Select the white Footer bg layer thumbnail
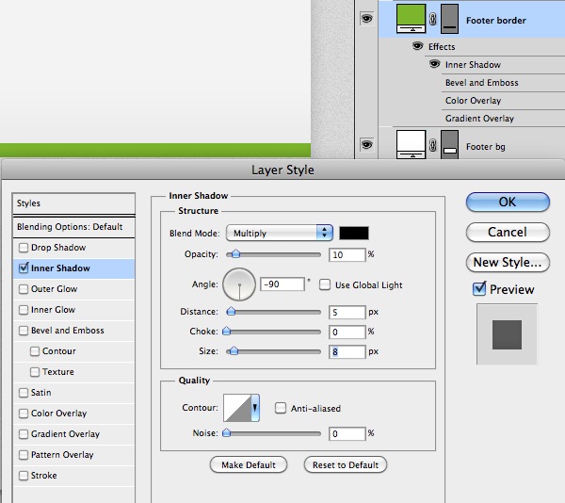The image size is (565, 503). click(411, 144)
